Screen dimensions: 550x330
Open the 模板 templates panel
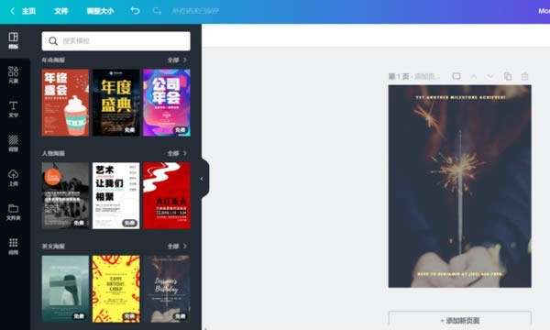coord(14,40)
